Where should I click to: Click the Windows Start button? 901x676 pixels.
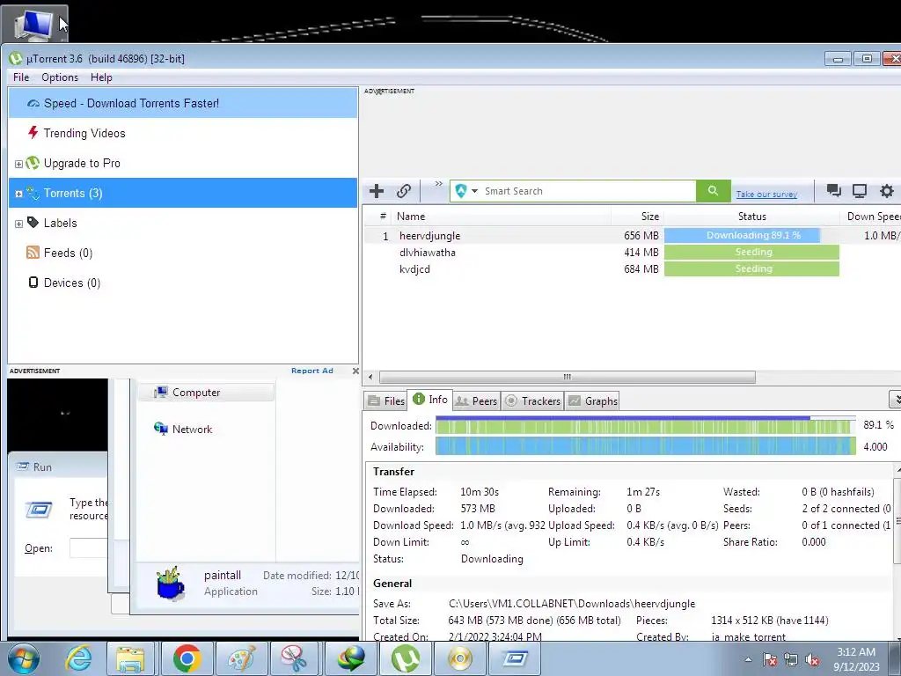tap(23, 658)
